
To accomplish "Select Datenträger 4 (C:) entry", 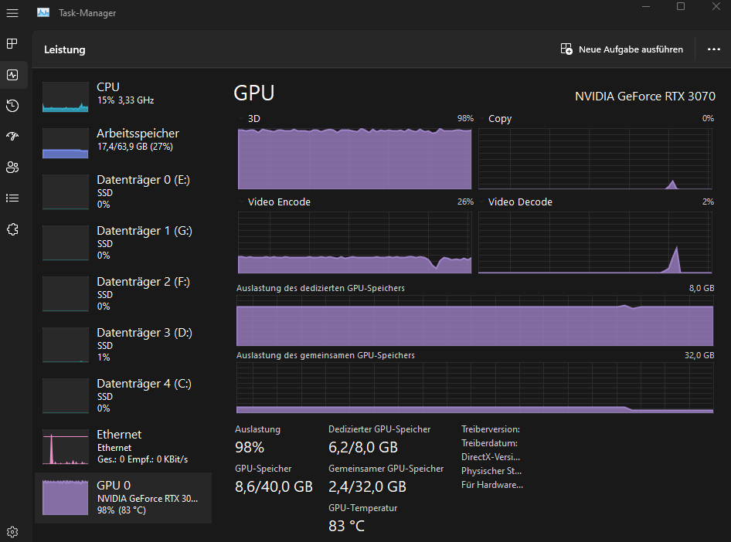I will tap(123, 395).
